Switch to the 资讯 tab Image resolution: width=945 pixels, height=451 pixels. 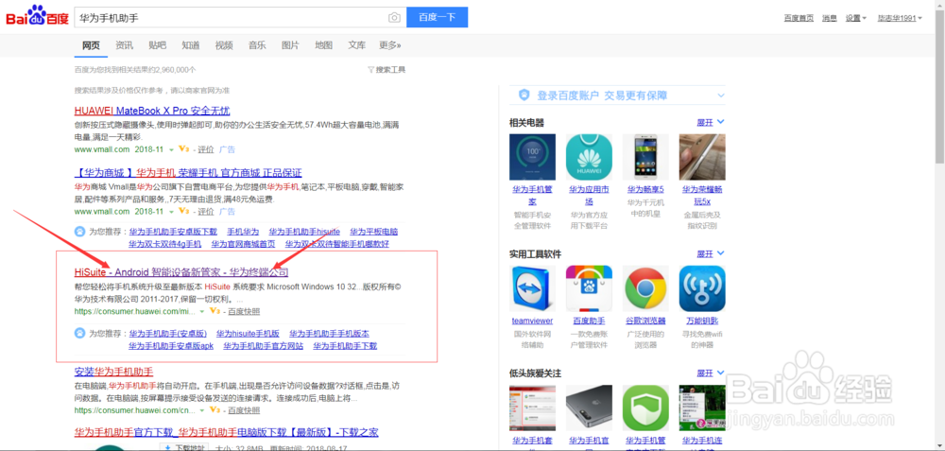point(124,45)
